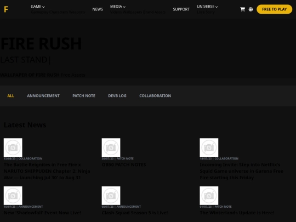Image resolution: width=296 pixels, height=222 pixels.
Task: Go to the NEWS page
Action: (x=98, y=9)
